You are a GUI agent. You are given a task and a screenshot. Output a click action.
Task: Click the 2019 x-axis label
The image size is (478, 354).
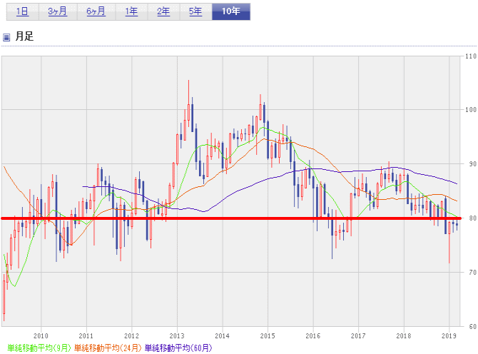[449, 335]
